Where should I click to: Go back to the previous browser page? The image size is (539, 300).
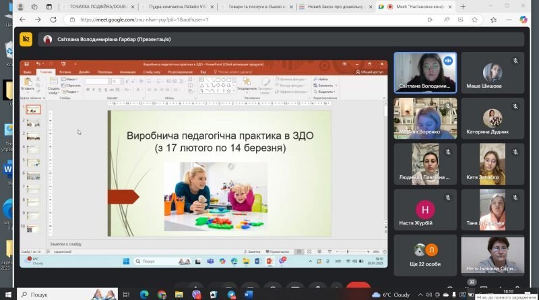22,20
